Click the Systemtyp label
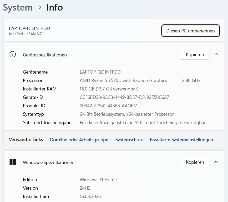This screenshot has width=228, height=202. click(x=33, y=114)
